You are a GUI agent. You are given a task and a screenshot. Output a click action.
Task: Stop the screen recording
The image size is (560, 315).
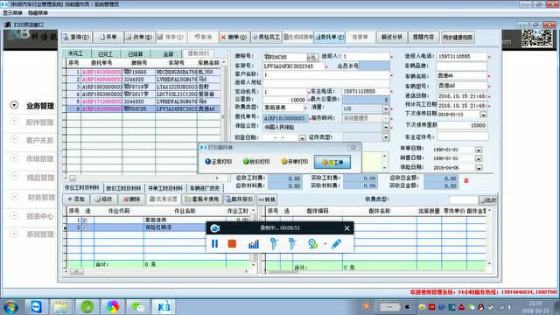[232, 244]
